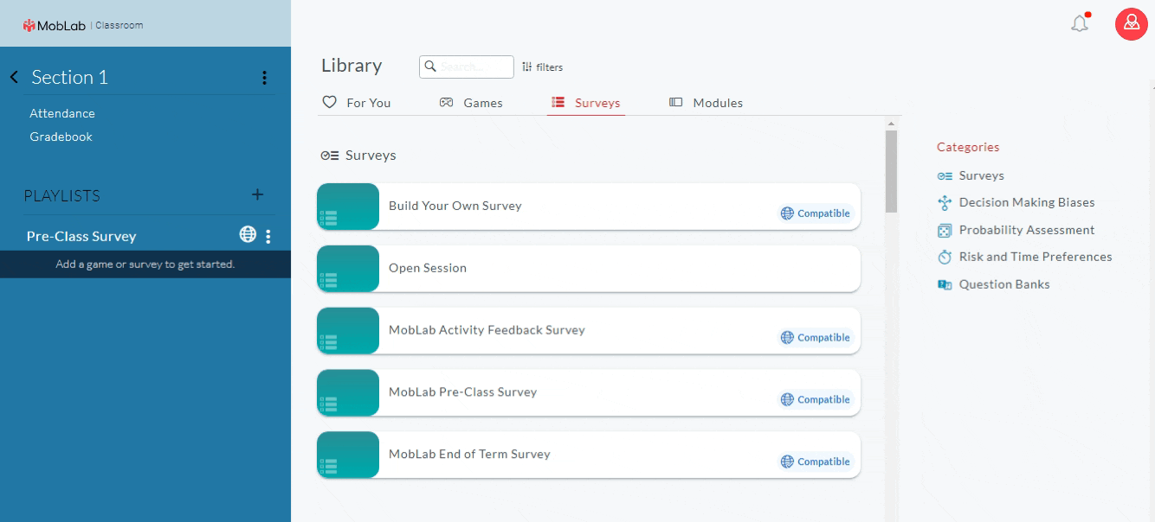Click the Risk and Time Preferences stopwatch icon
The height and width of the screenshot is (522, 1155).
point(945,258)
